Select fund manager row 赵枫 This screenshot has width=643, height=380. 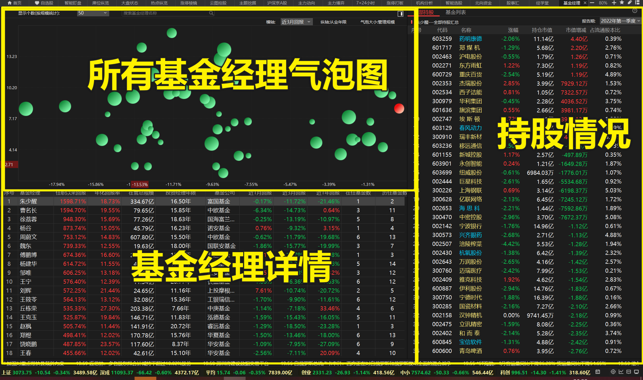[x=204, y=326]
